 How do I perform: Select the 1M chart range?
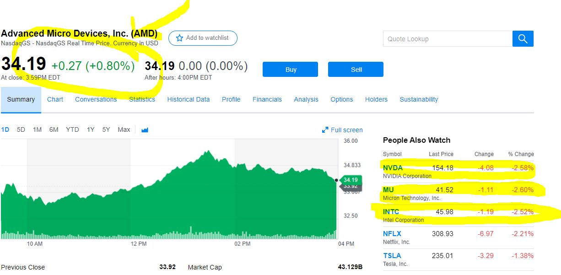point(37,129)
